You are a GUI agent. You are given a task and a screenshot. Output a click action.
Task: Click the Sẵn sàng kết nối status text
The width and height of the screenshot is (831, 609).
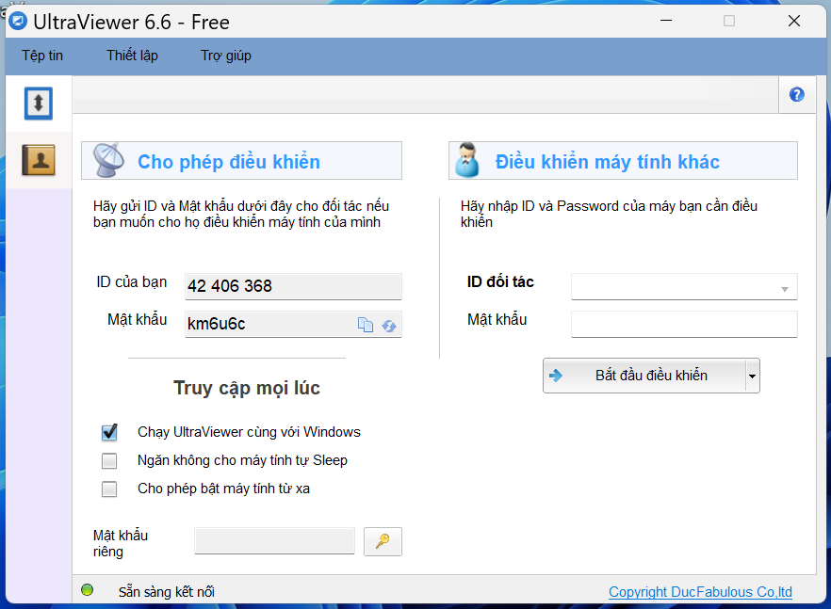coord(167,591)
